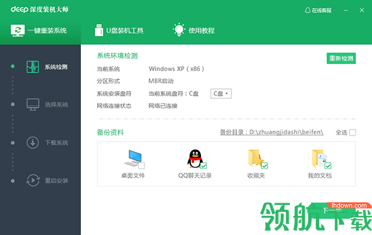This screenshot has width=372, height=235.
Task: Click the restart install icon
Action: 33,180
